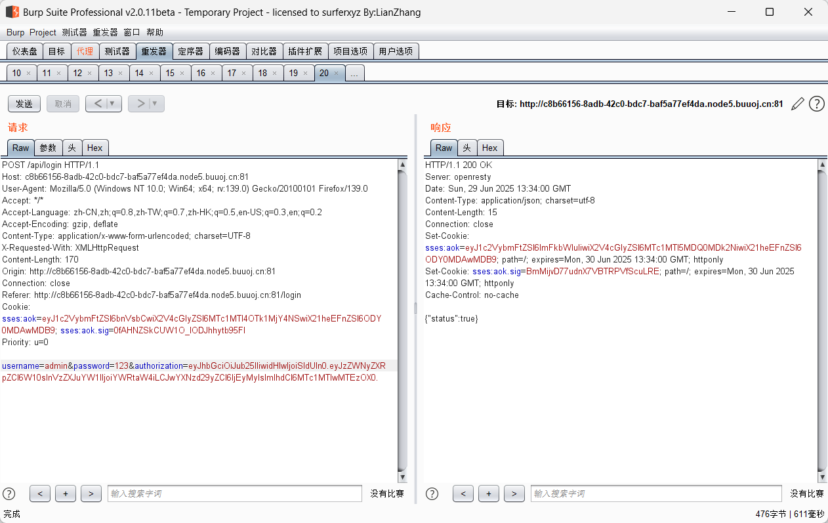The width and height of the screenshot is (828, 523).
Task: Open the new tab '...' button
Action: point(354,73)
